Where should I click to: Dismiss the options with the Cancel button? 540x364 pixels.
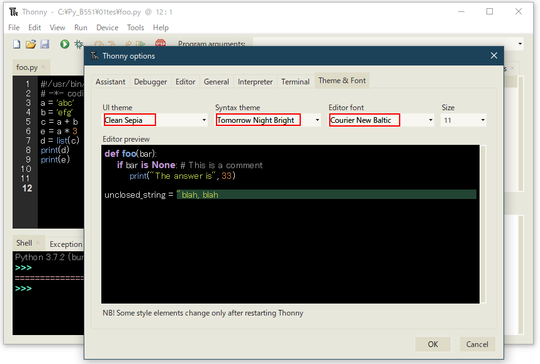pyautogui.click(x=477, y=344)
